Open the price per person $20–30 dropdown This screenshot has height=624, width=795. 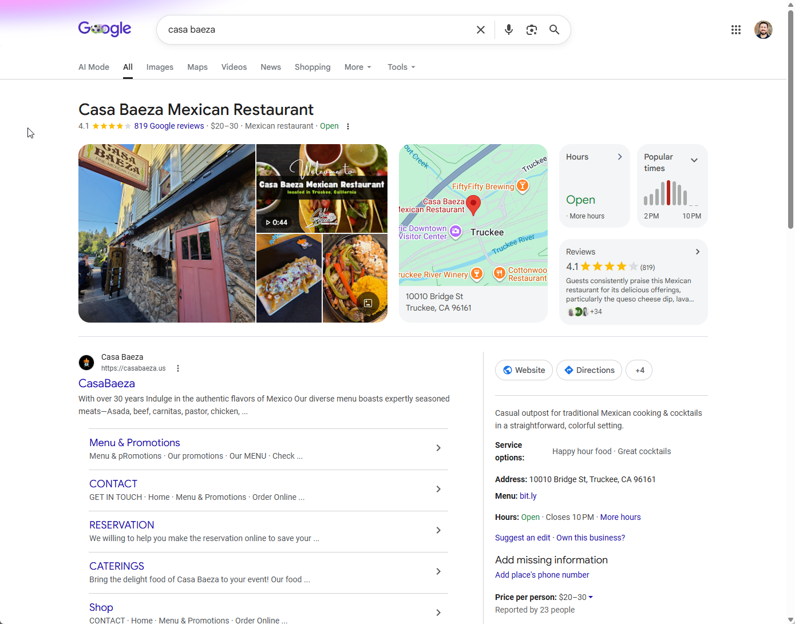576,597
